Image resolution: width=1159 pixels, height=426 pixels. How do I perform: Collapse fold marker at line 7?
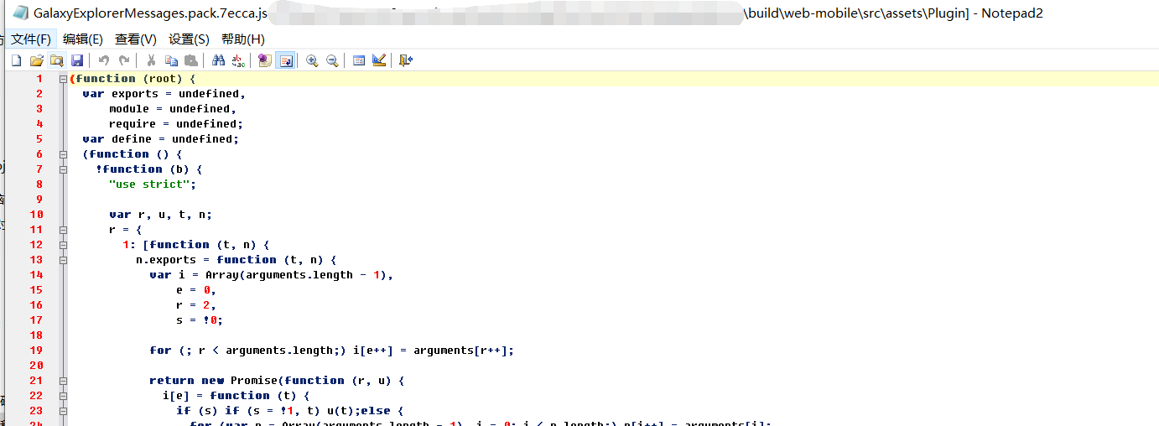(63, 169)
